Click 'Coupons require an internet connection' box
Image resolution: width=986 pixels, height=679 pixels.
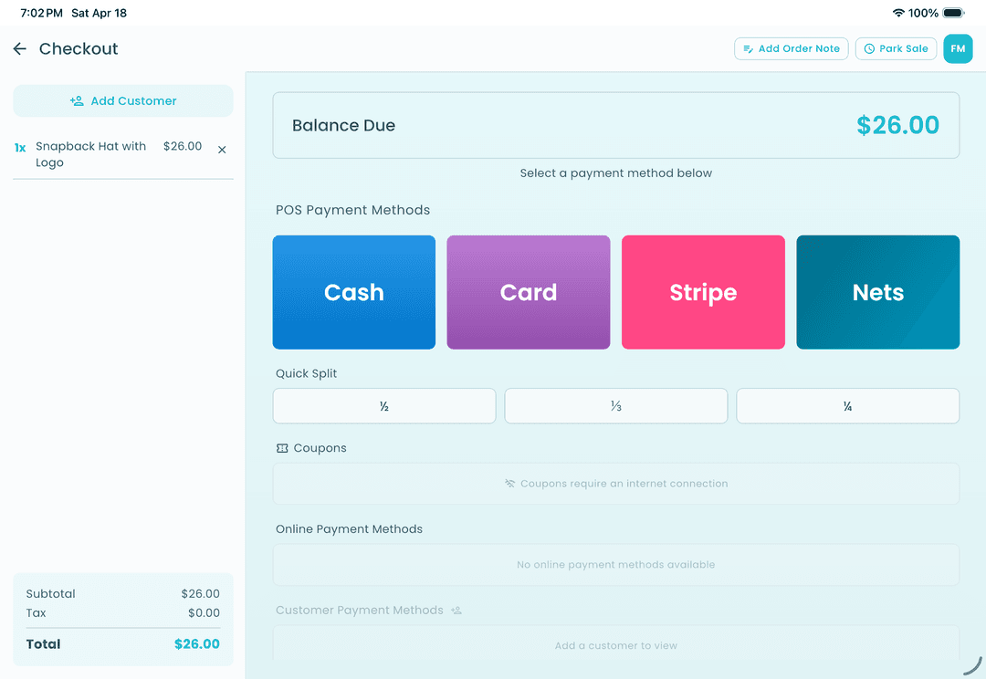click(x=616, y=484)
